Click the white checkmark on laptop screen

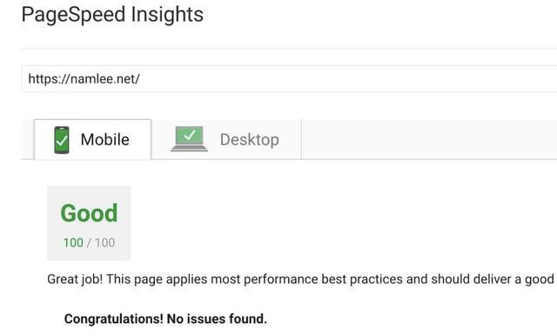(190, 134)
